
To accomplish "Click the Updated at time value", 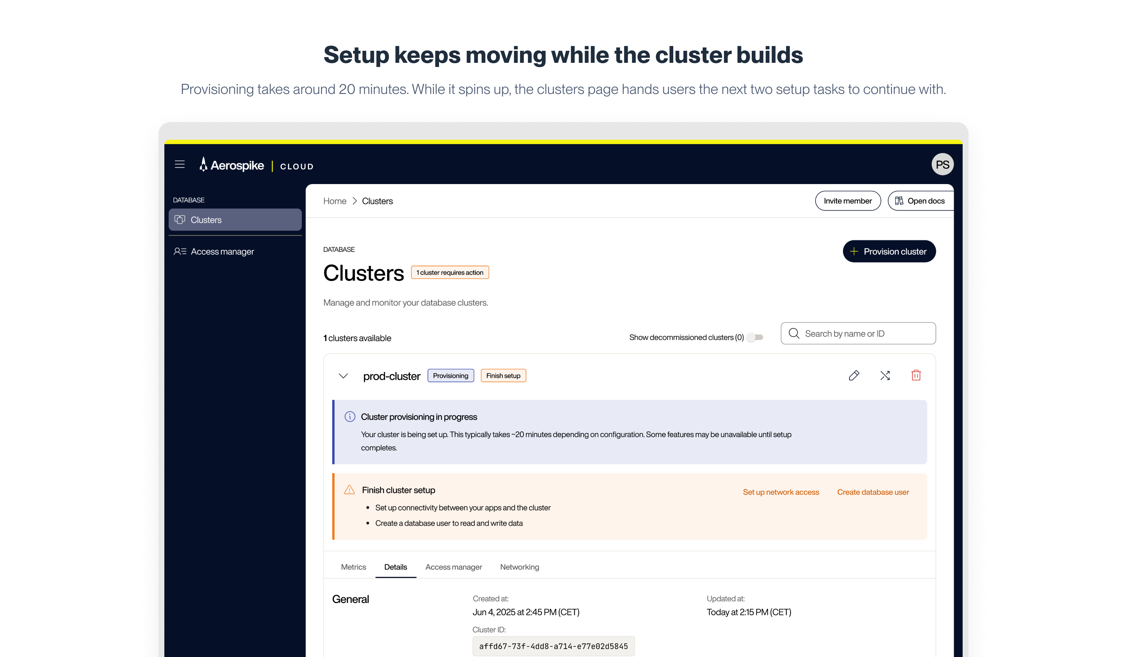I will coord(749,612).
